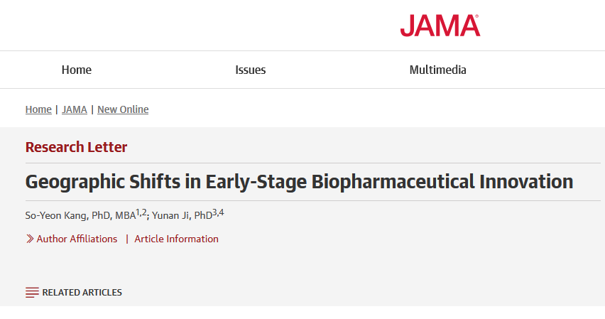Open the Multimedia navigation item
Screen dimensions: 605x319
click(437, 70)
